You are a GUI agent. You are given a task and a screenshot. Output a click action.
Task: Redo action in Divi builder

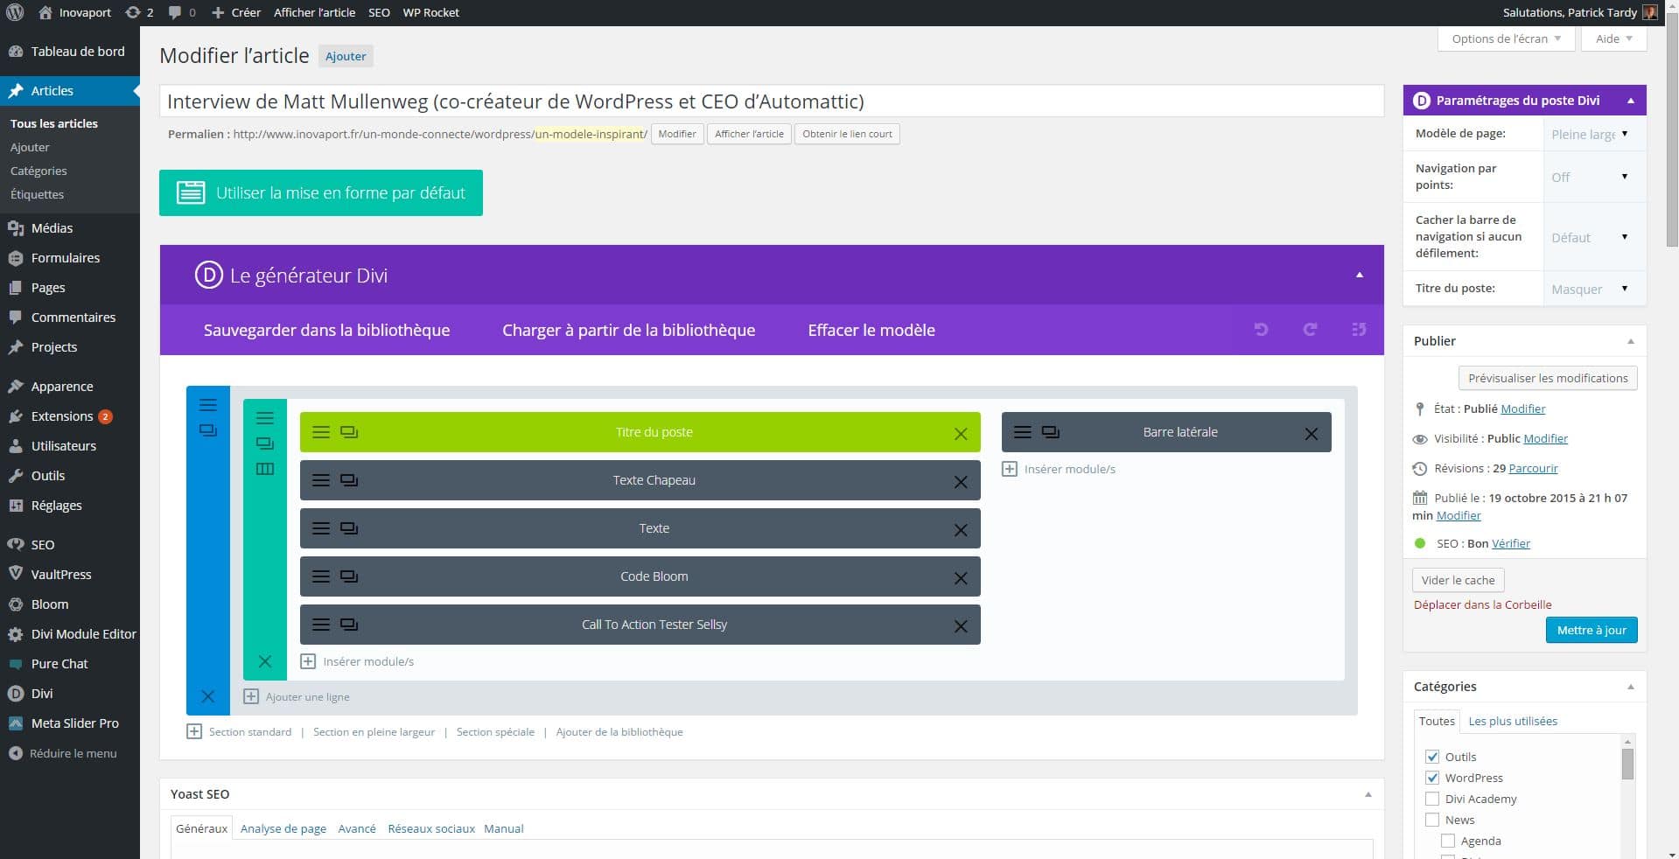pos(1310,330)
